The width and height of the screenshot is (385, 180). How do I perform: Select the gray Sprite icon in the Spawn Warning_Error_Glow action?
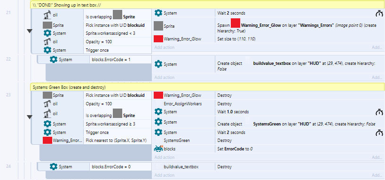[158, 26]
